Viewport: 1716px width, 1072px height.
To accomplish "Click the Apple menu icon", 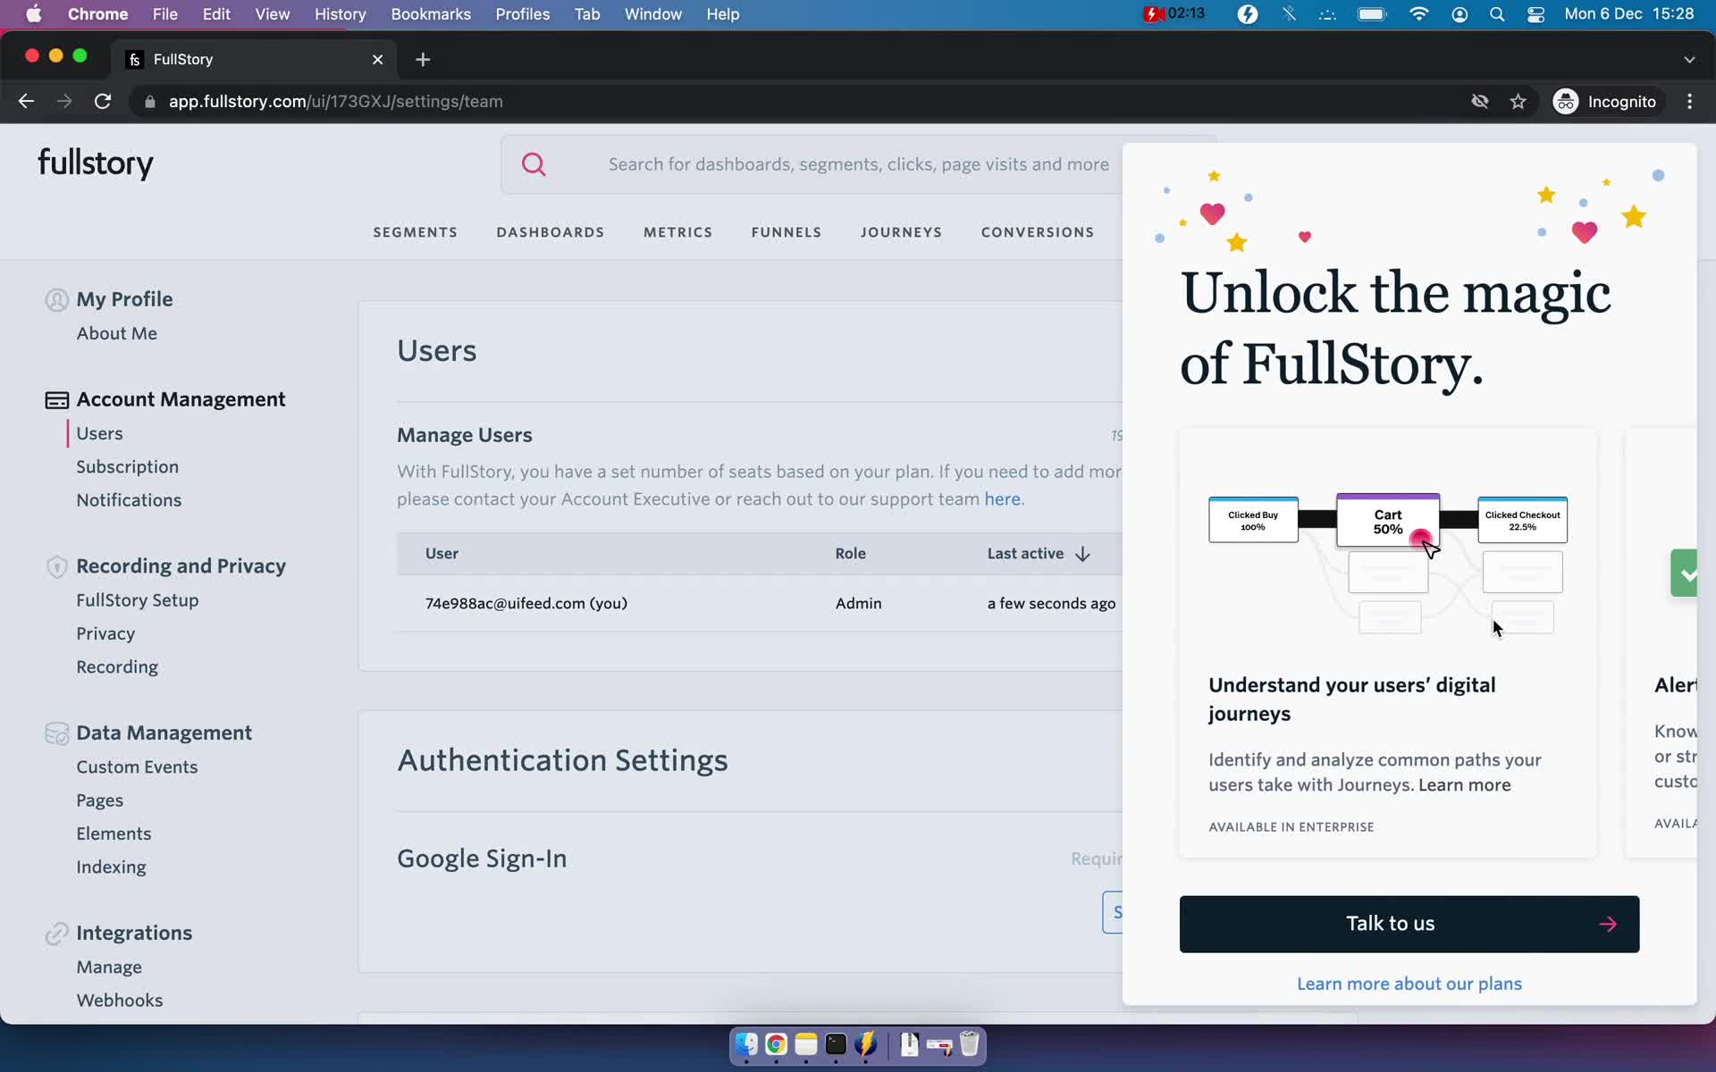I will pos(34,14).
